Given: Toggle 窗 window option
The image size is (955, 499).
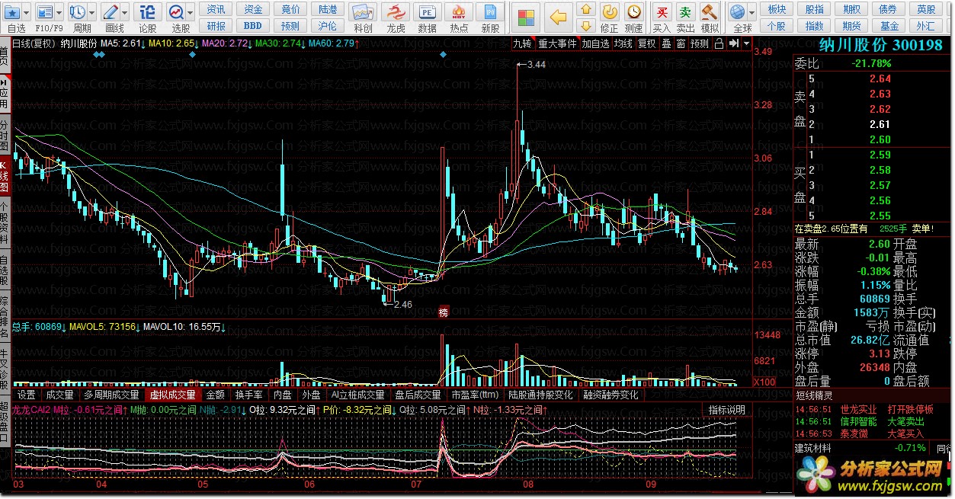Looking at the screenshot, I should tap(681, 43).
